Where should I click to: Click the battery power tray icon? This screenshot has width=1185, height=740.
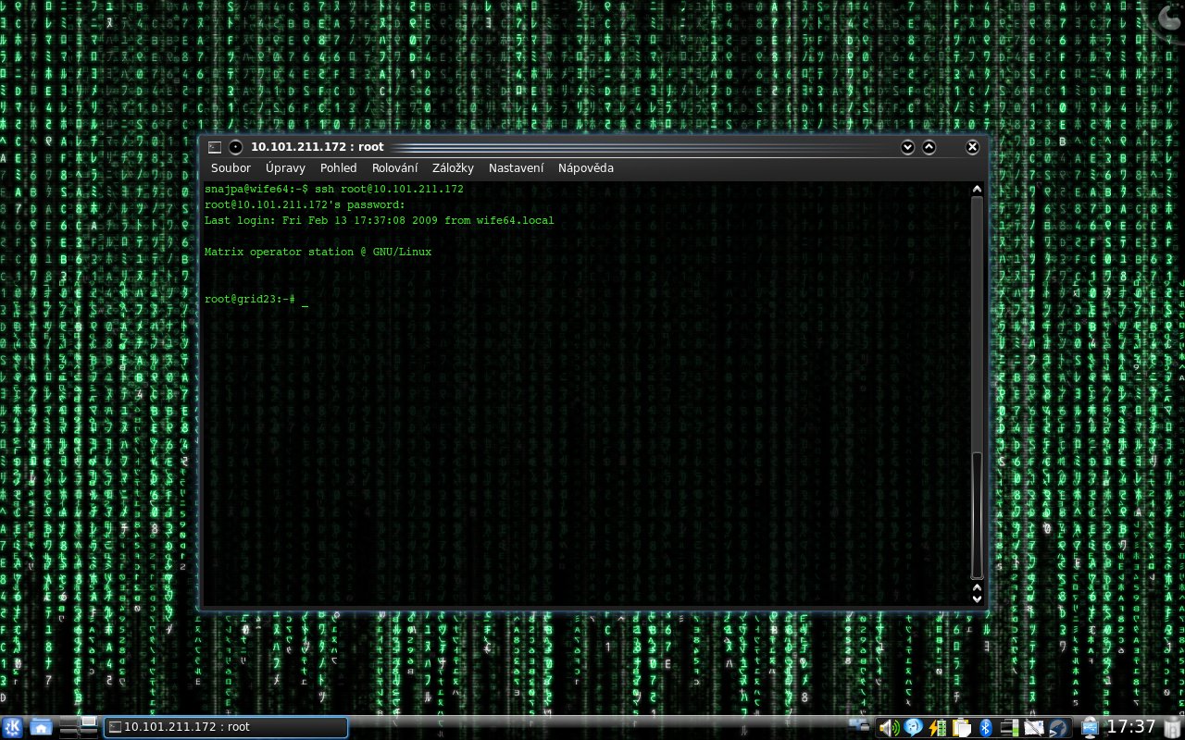[x=937, y=727]
